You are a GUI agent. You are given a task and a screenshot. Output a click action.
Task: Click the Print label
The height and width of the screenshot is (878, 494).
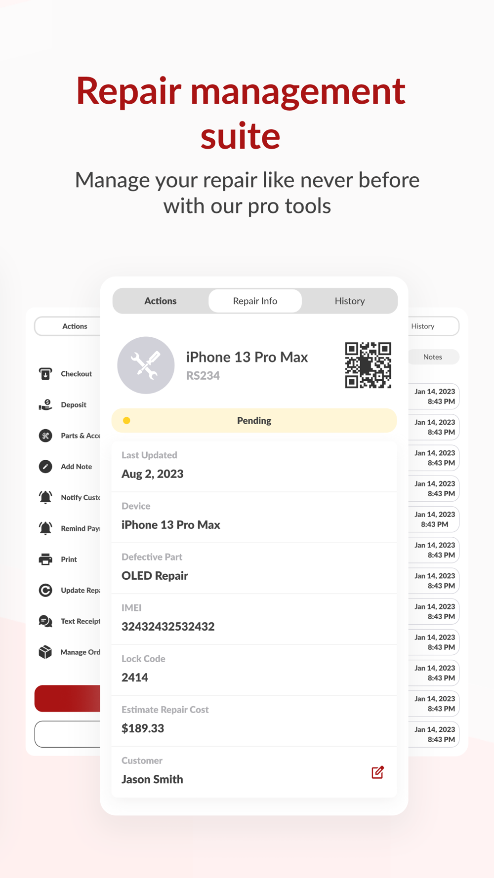pos(69,559)
